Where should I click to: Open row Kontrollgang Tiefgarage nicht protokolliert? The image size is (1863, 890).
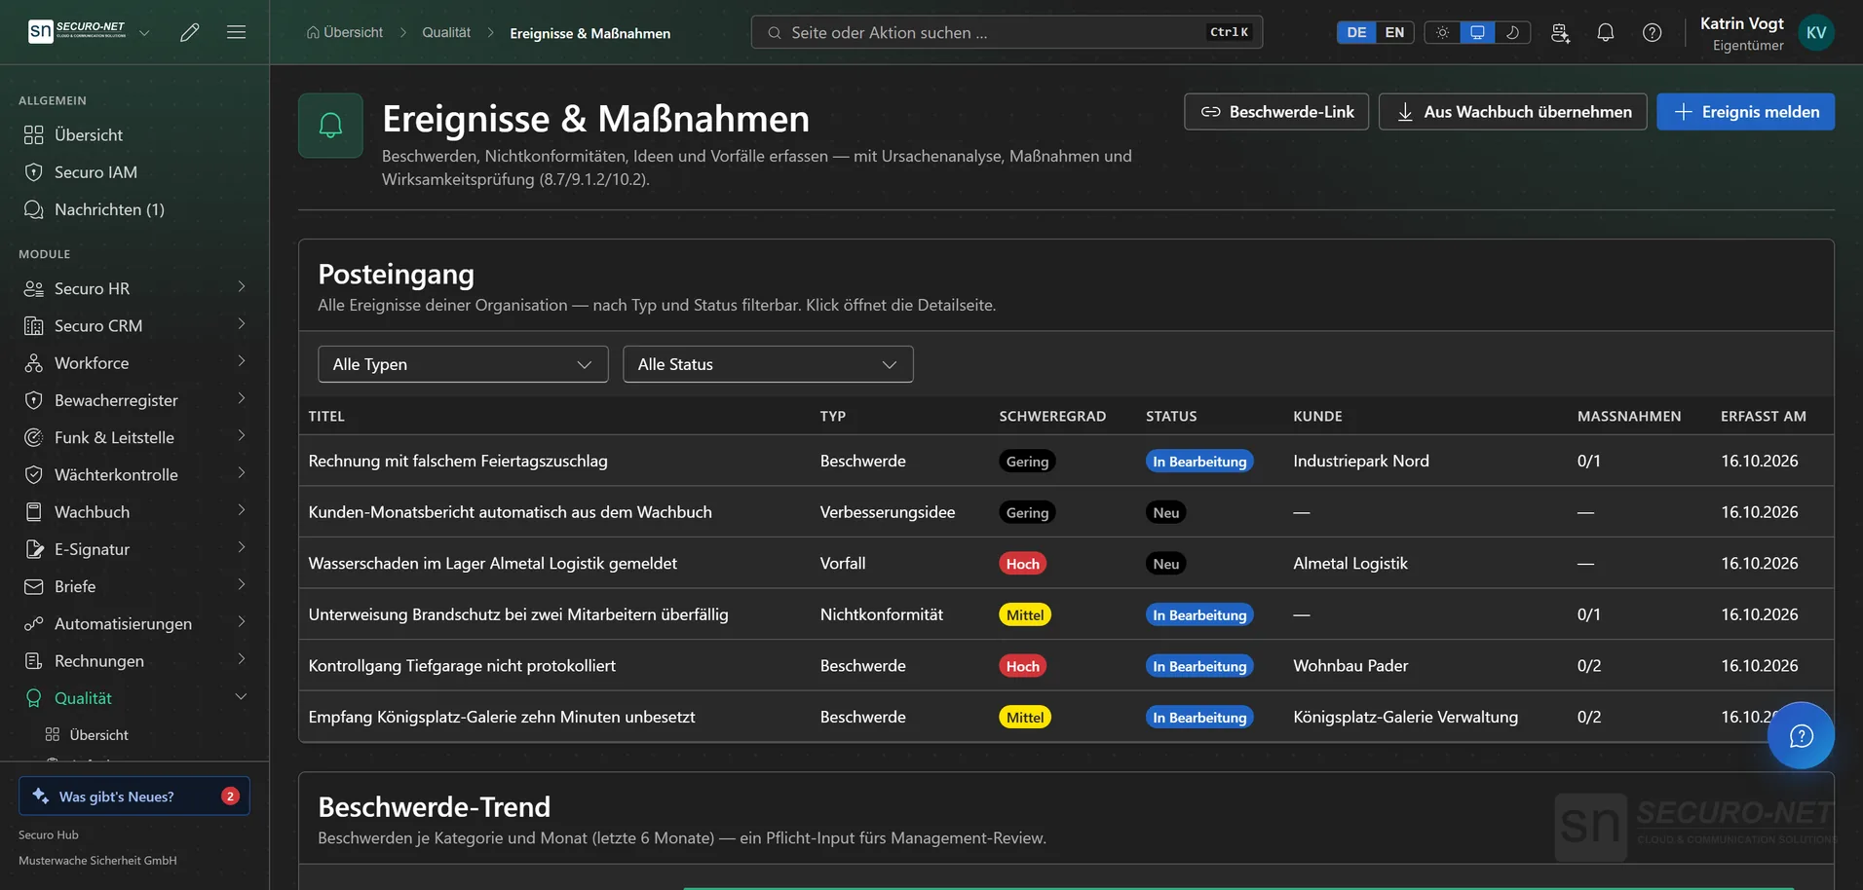tap(1066, 665)
